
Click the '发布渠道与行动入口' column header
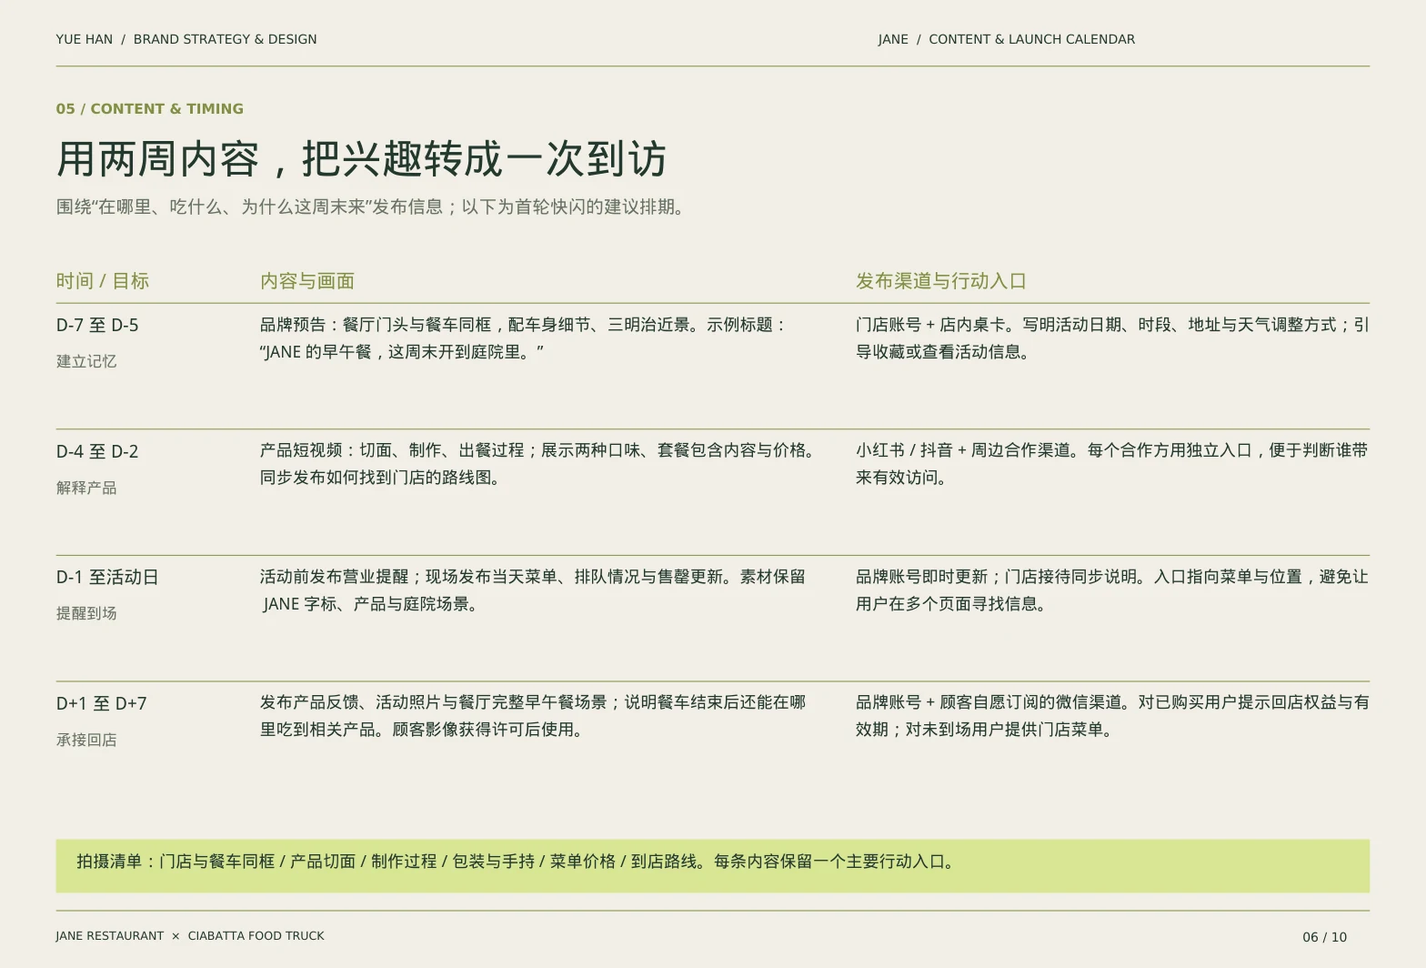coord(941,281)
